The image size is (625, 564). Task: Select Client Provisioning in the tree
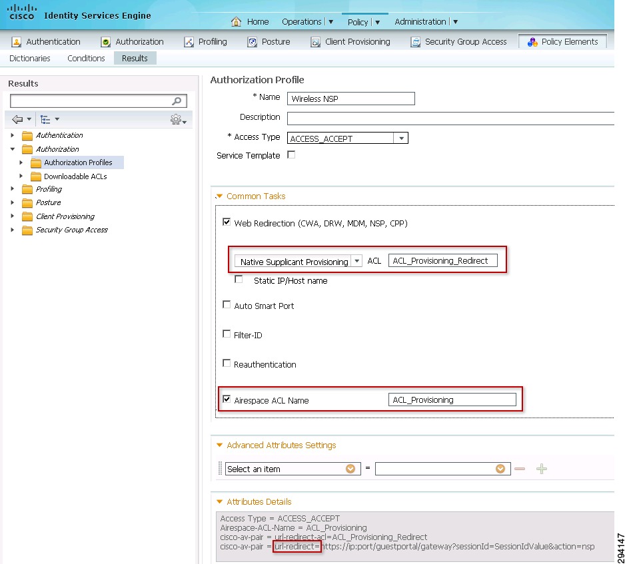point(65,216)
